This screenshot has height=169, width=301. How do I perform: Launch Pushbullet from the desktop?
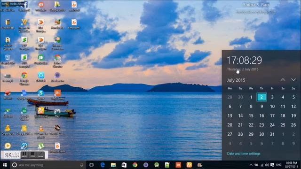(x=41, y=59)
